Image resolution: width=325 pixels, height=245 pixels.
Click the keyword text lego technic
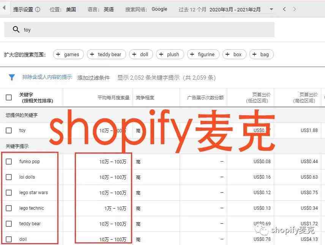[32, 208]
